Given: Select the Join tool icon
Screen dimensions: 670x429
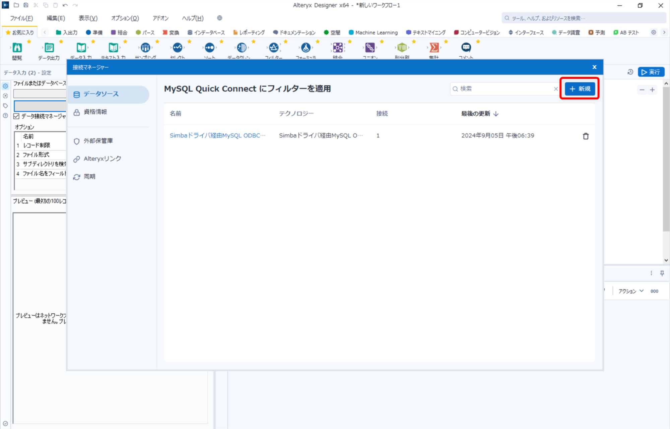Looking at the screenshot, I should (x=338, y=48).
